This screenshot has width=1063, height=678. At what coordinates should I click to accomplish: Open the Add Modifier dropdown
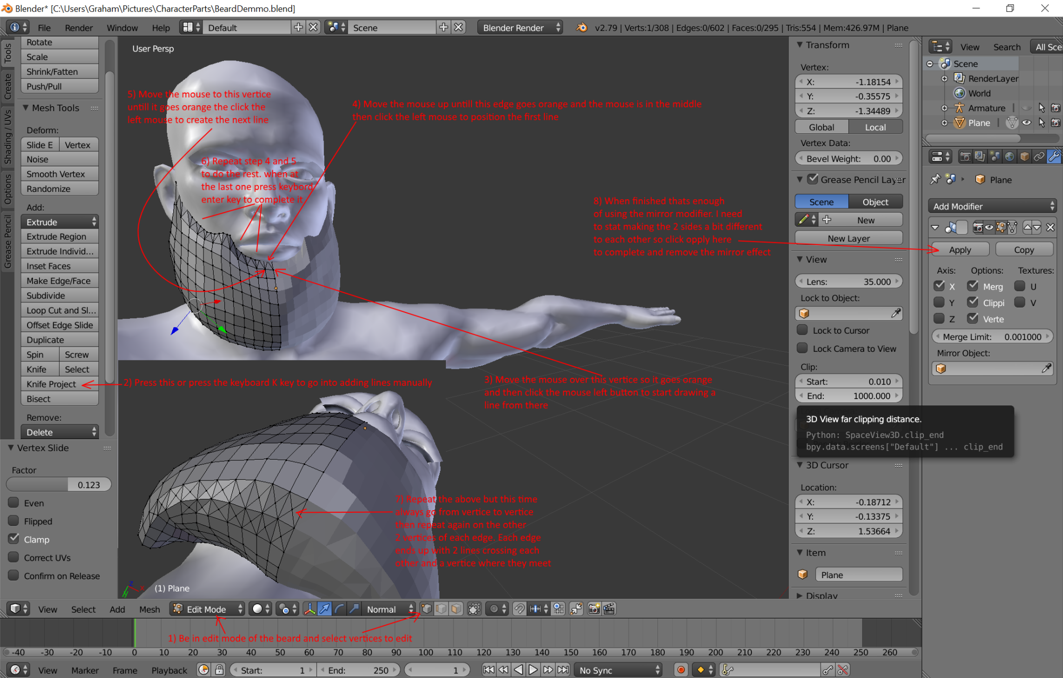[992, 206]
